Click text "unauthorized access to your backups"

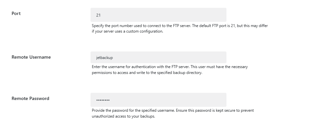coord(123,116)
